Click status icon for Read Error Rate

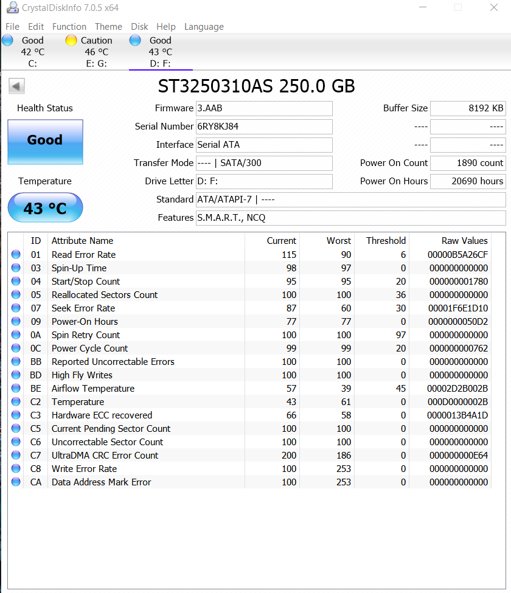point(16,254)
